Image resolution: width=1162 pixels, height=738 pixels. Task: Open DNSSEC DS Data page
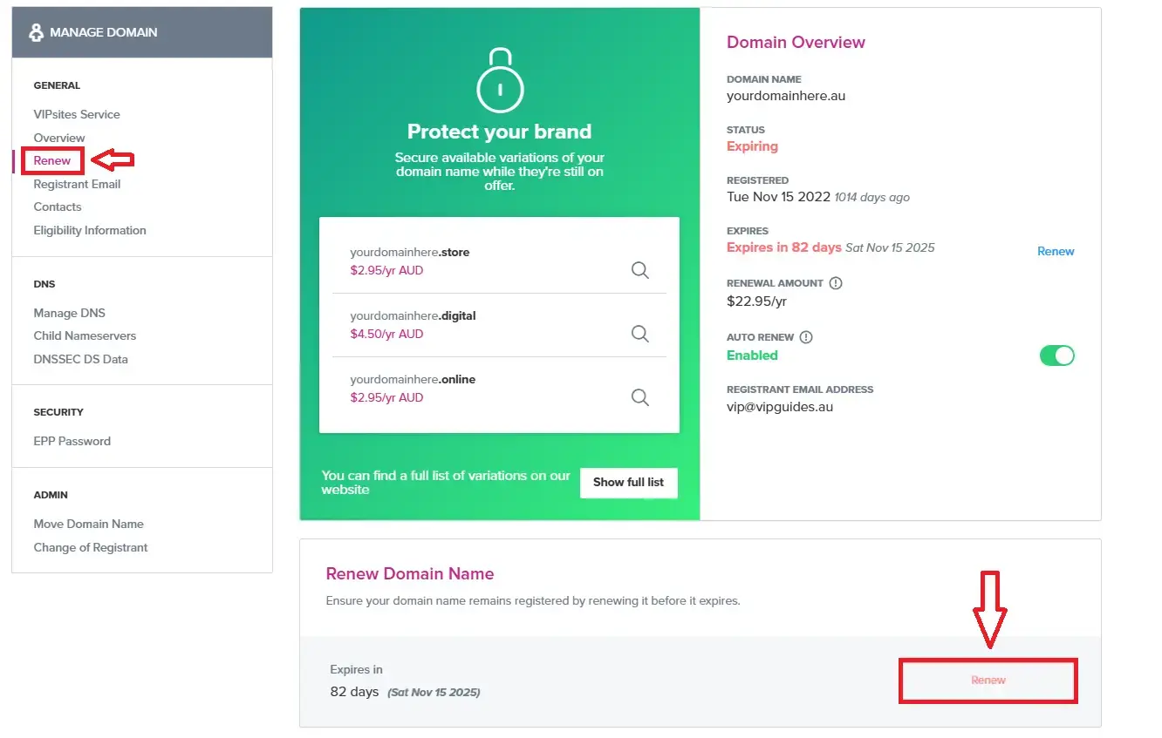click(80, 359)
